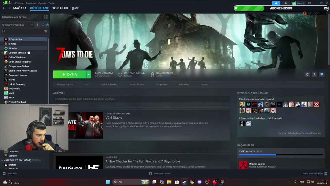Open the DLC tab
Viewport: 330px width, 186px height.
tap(87, 84)
